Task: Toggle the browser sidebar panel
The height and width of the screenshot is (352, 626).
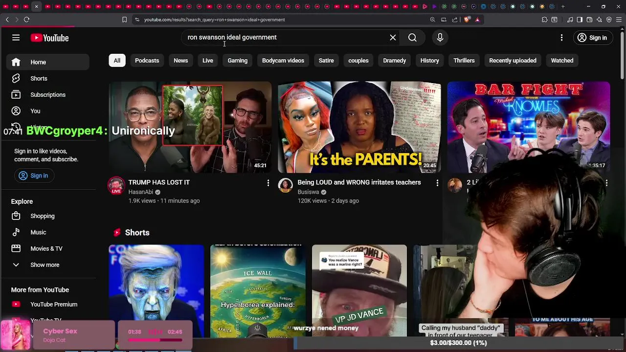Action: 580,20
